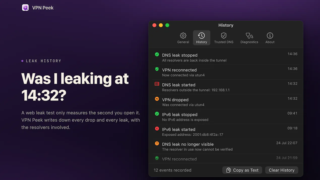
Task: Select the 'IPv6 leak started' event title
Action: pos(179,130)
